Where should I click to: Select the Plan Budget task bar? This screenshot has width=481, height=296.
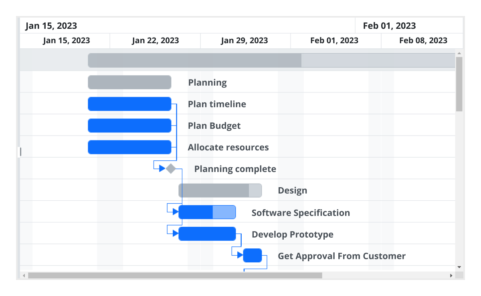pyautogui.click(x=129, y=125)
